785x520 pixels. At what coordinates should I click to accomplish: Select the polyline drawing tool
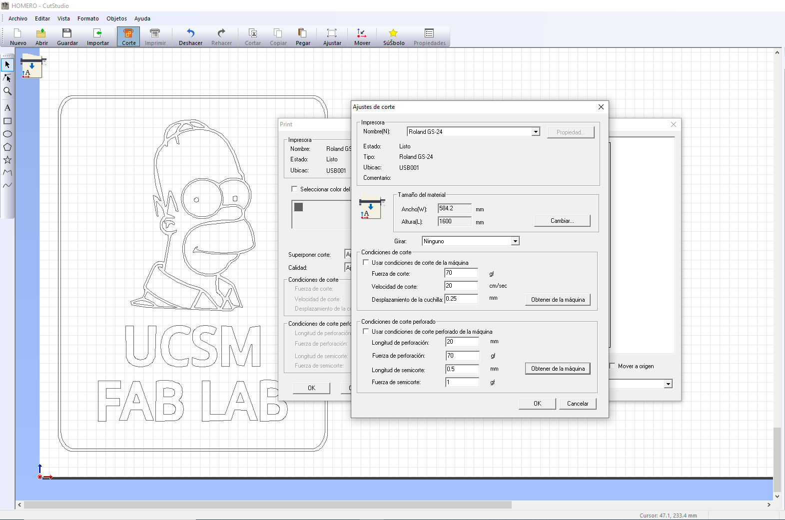pos(7,172)
